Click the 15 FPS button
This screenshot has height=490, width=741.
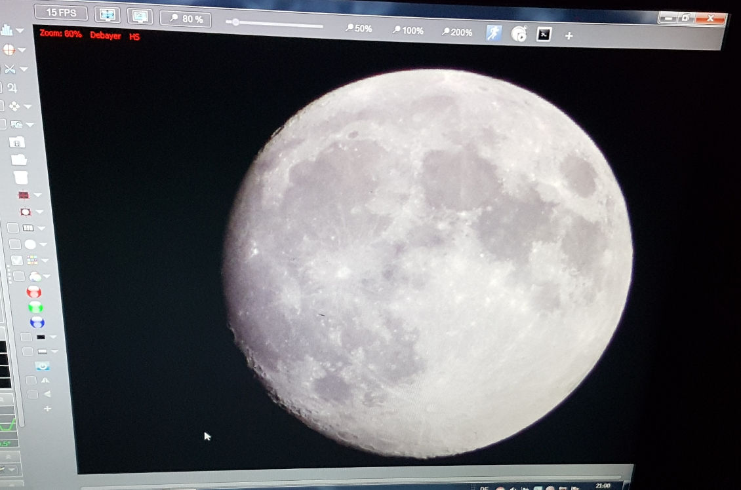pos(61,12)
